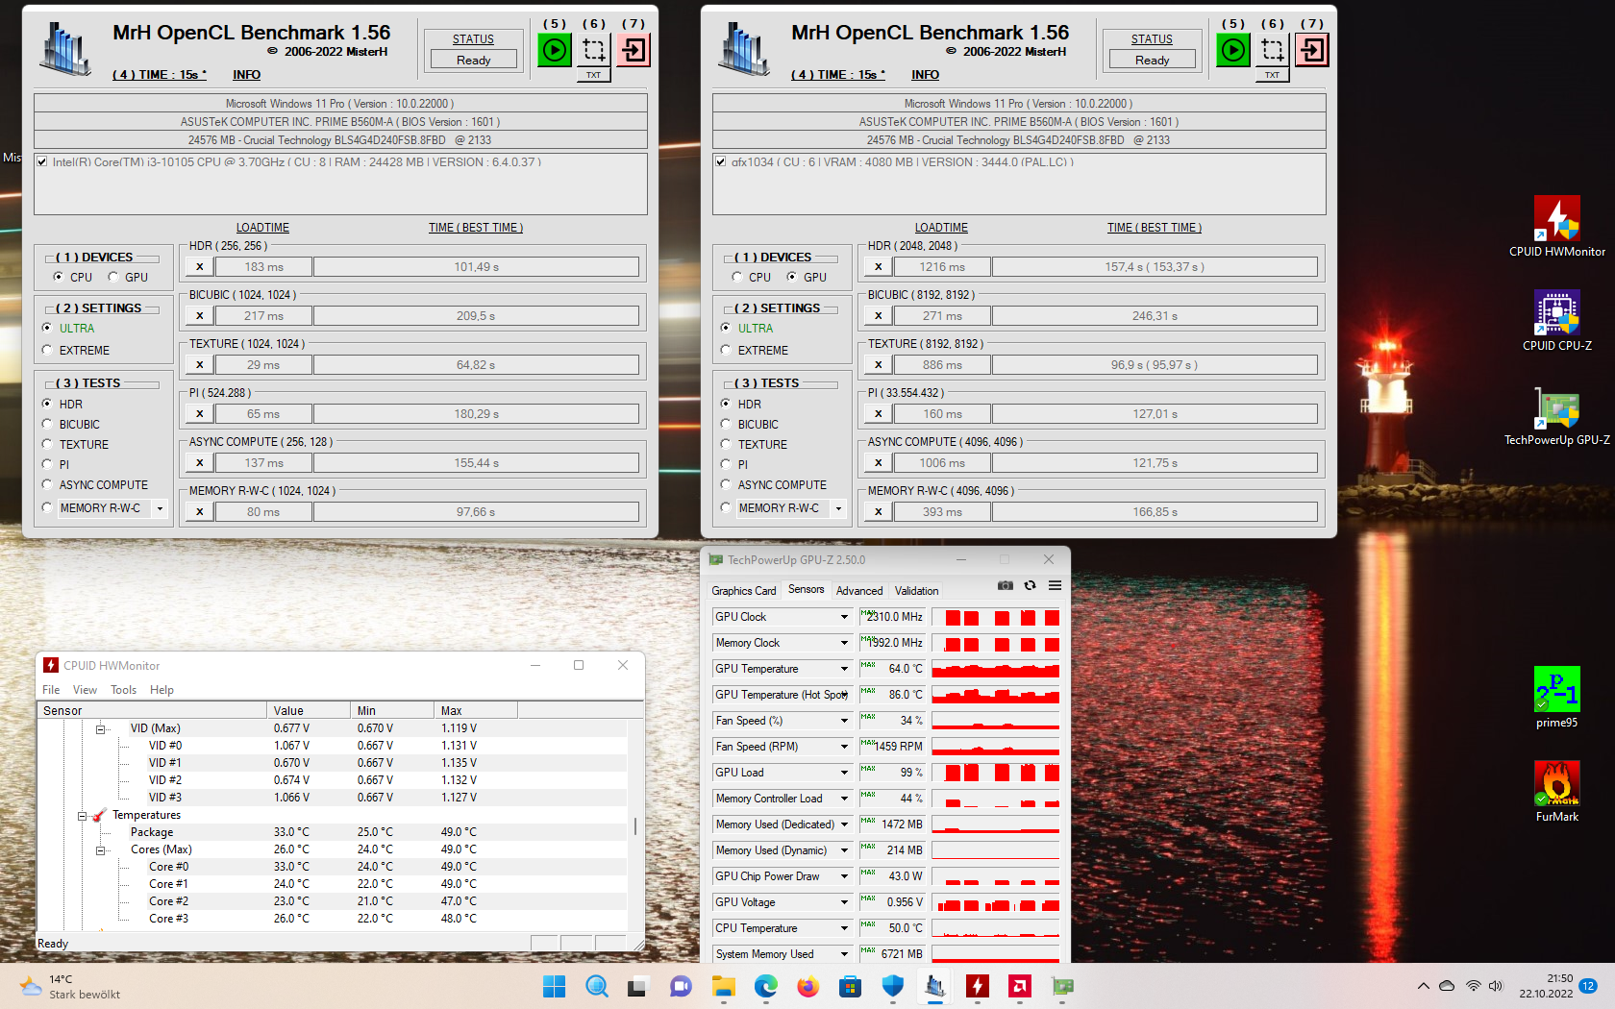Open Windows Security shield on the taskbar
Viewport: 1615px width, 1009px height.
(x=893, y=986)
